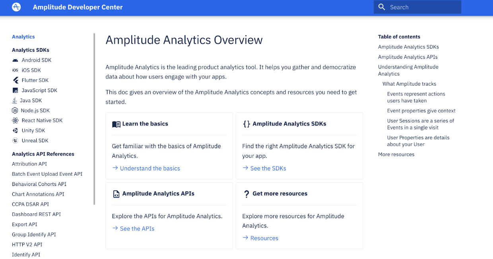The height and width of the screenshot is (259, 493).
Task: Open the Understand the basics link
Action: pyautogui.click(x=150, y=168)
